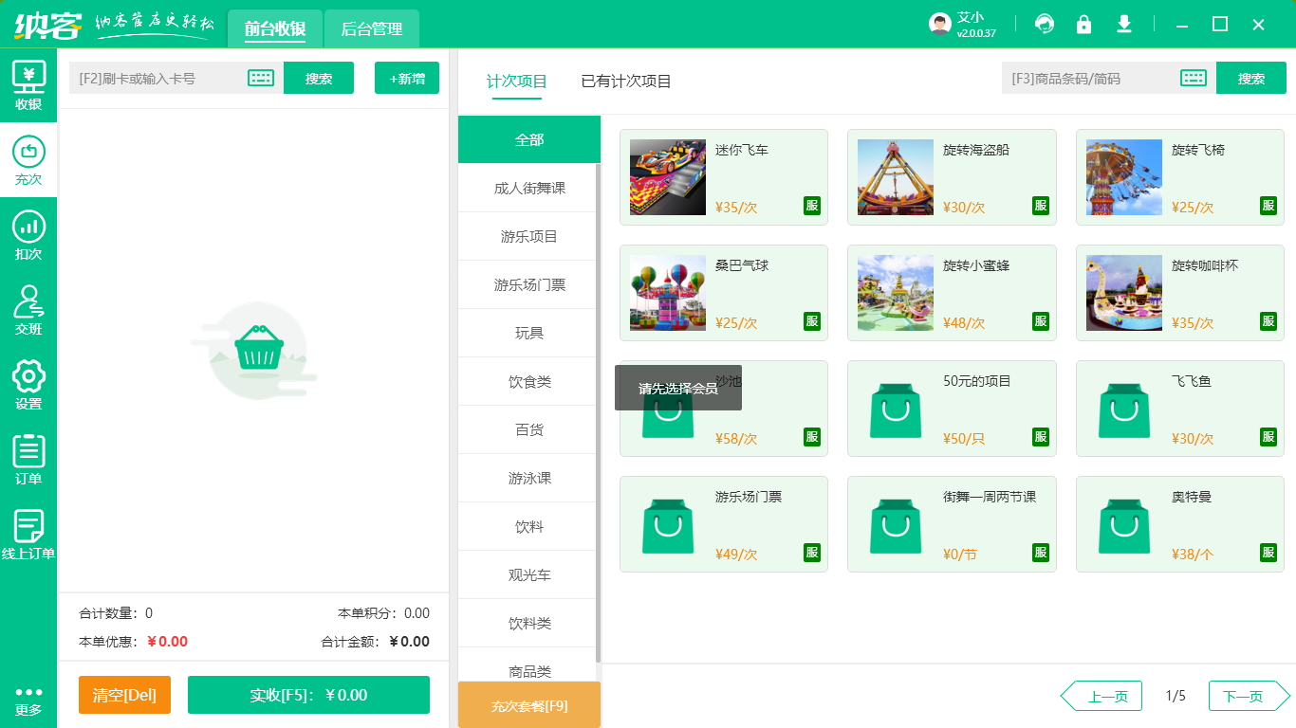Click the 桑巴气球 thumbnail image
Screen dimensions: 1296x728
[668, 293]
